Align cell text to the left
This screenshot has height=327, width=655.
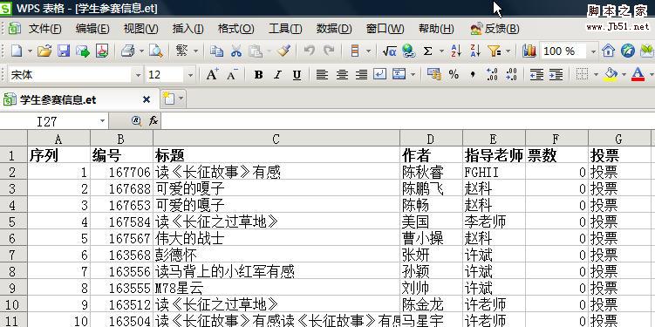pyautogui.click(x=321, y=75)
